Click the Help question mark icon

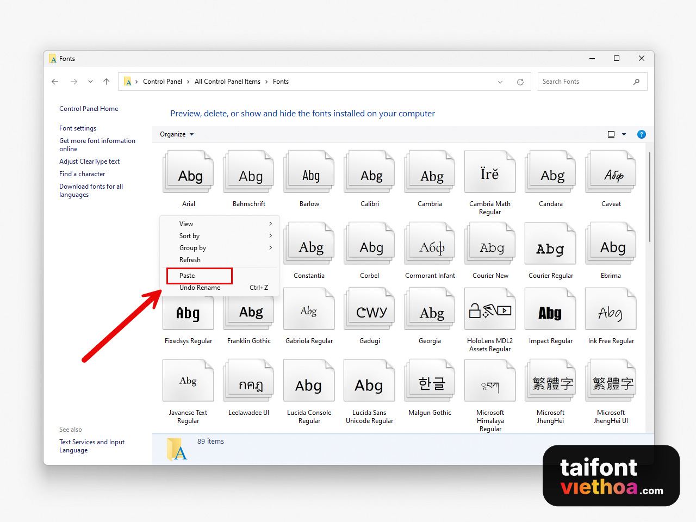tap(641, 134)
